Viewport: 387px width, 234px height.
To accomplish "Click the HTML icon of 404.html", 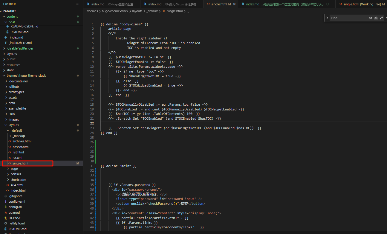I will [7, 185].
